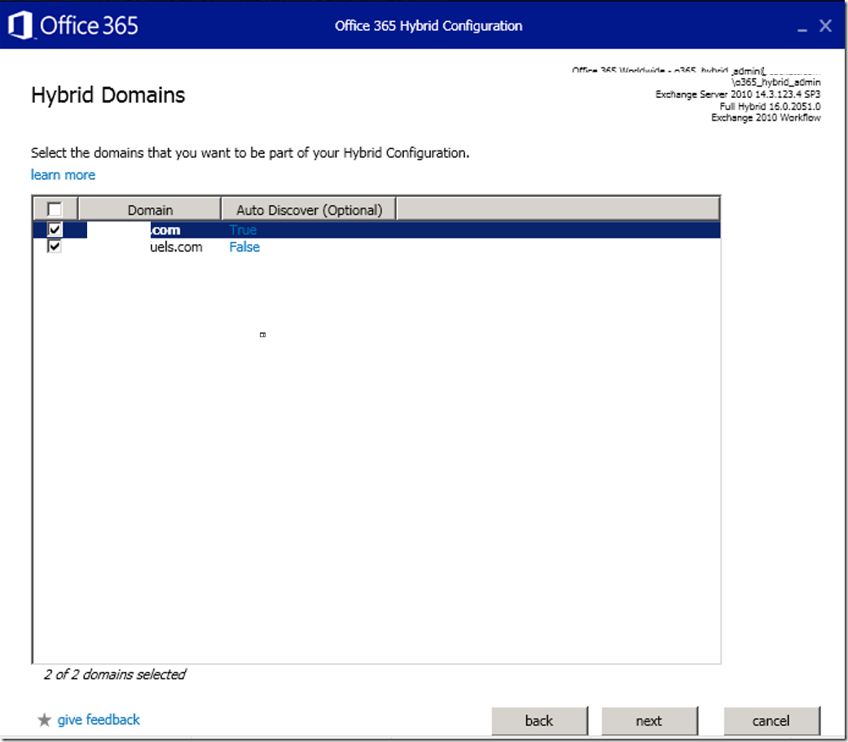848x742 pixels.
Task: Open the give feedback link
Action: click(x=99, y=720)
